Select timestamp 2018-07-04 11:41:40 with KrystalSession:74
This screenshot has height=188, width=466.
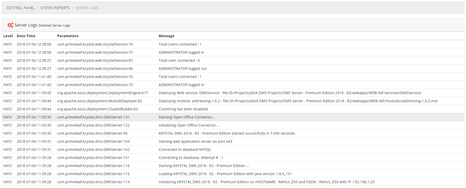click(34, 77)
